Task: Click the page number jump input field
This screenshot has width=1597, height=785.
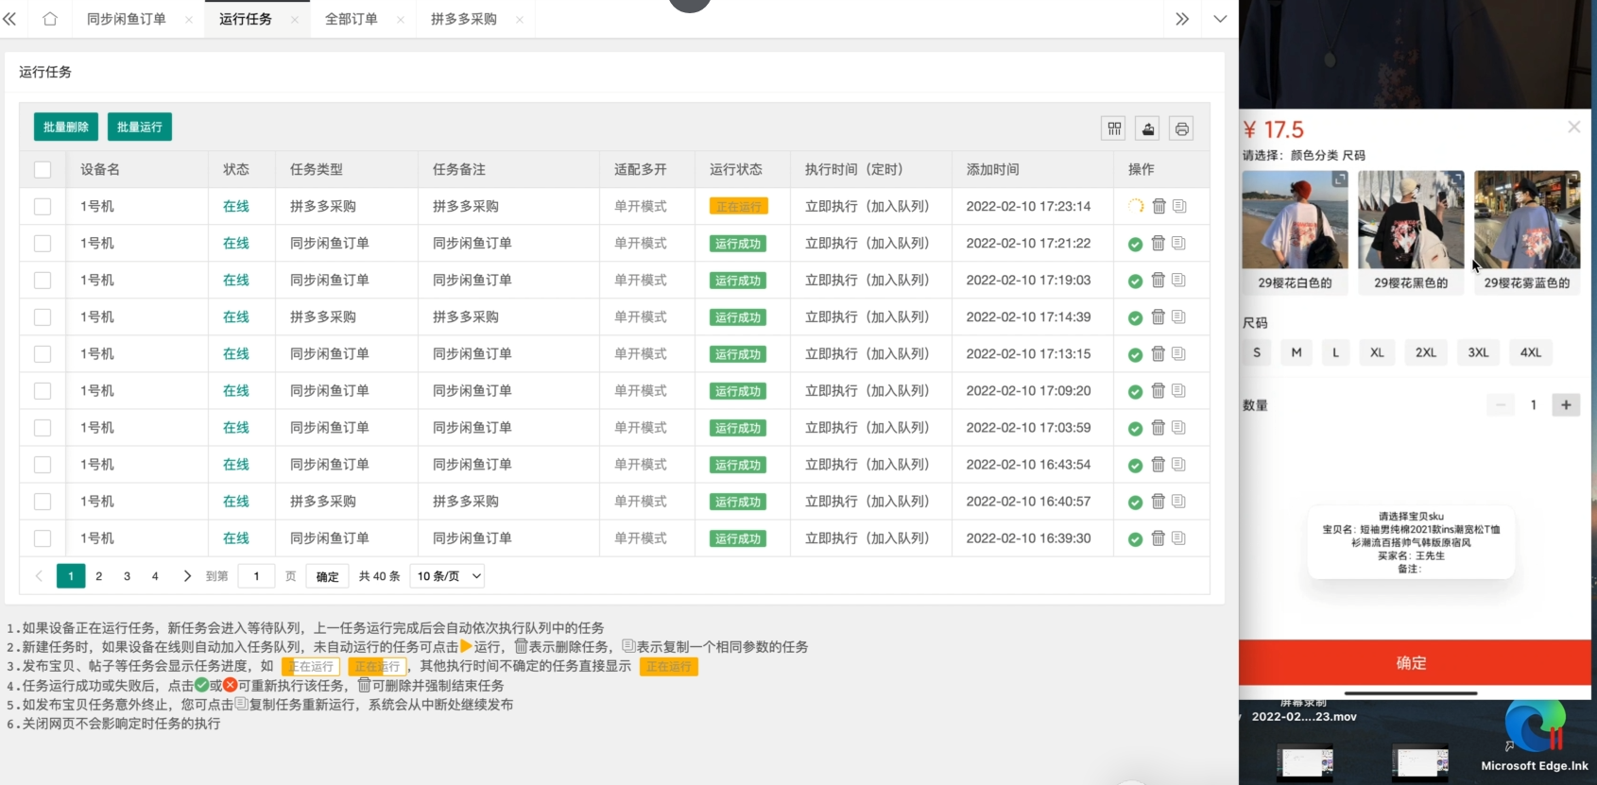Action: point(256,576)
